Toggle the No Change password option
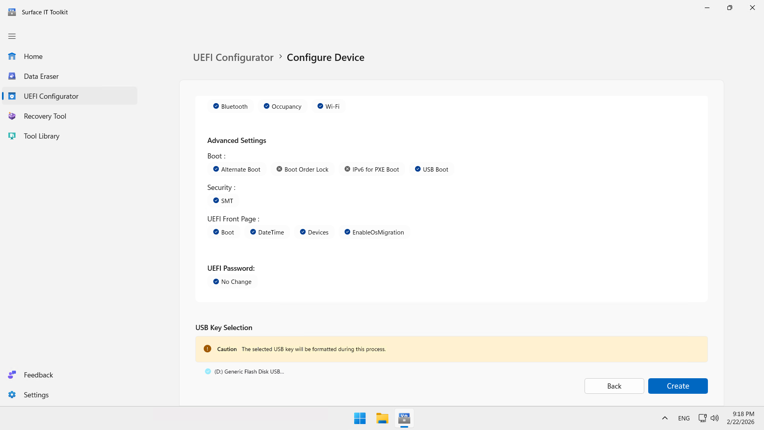Screen dimensions: 764x430 (232, 281)
